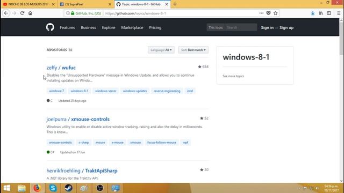
Task: Click See more topics link
Action: click(x=233, y=76)
